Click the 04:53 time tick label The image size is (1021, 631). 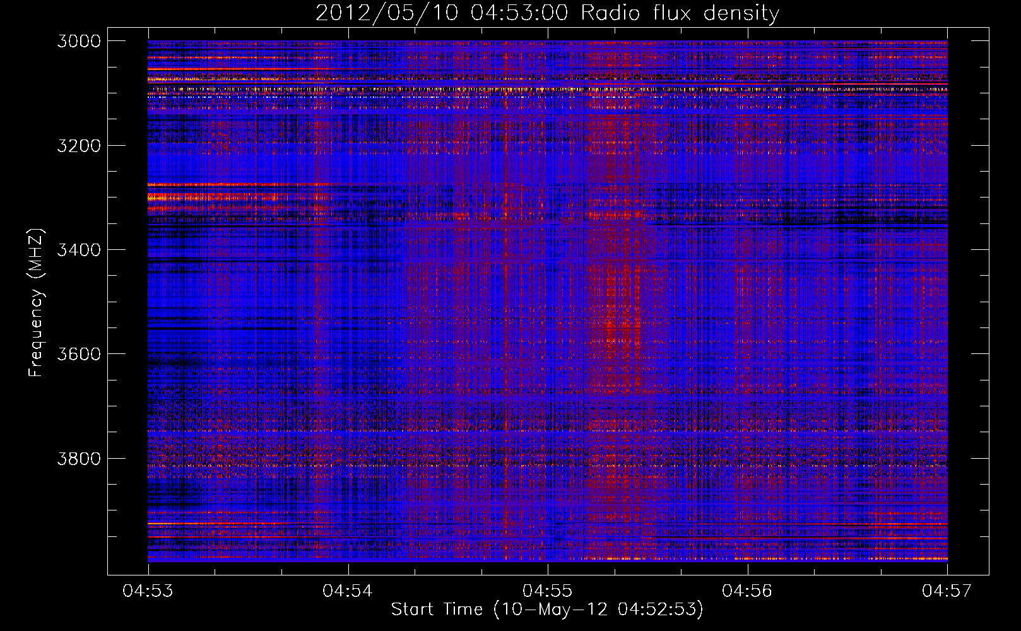tap(148, 591)
